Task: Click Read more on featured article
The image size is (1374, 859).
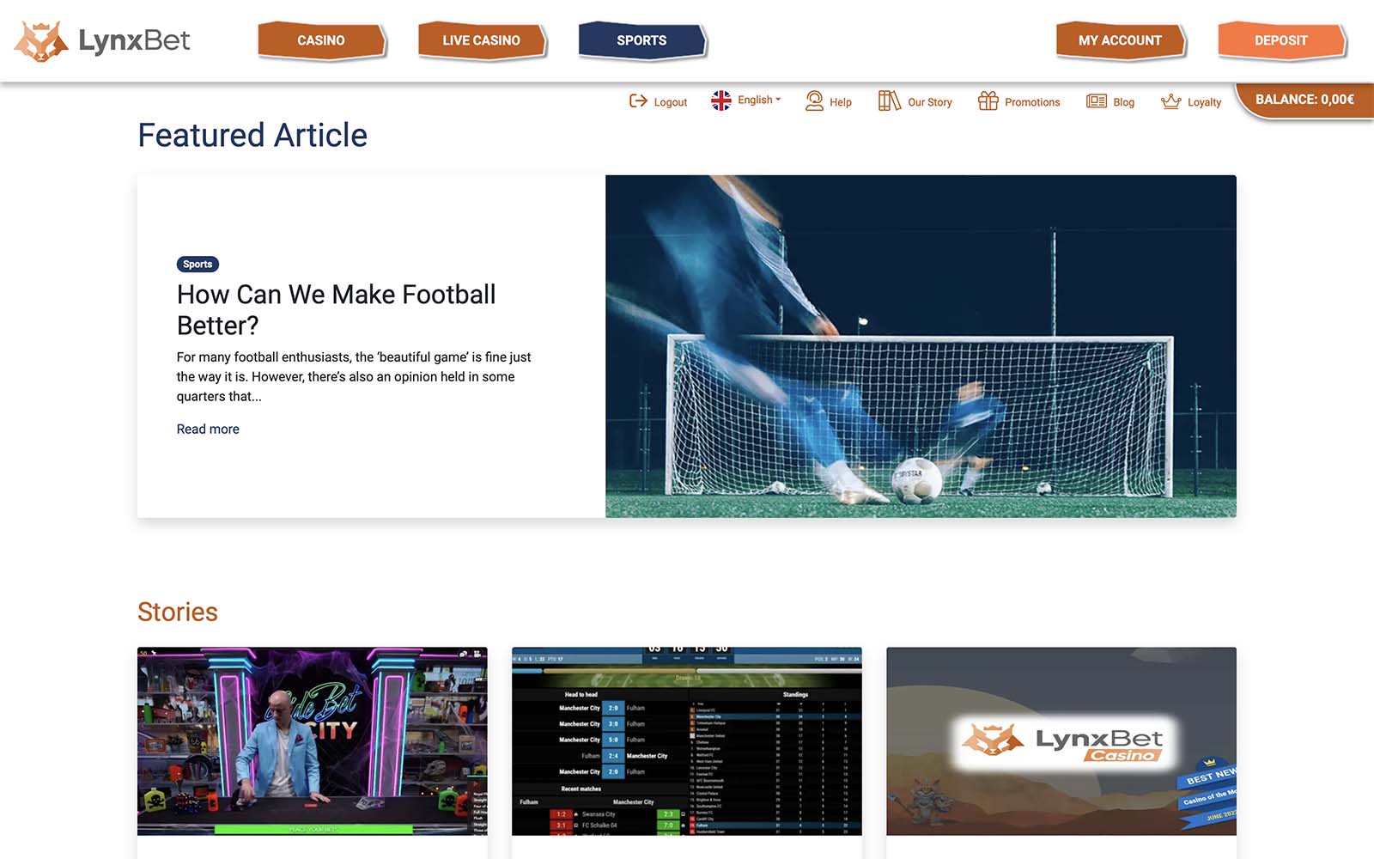Action: 208,429
